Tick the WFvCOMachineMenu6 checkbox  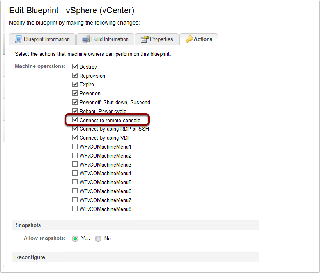point(75,191)
